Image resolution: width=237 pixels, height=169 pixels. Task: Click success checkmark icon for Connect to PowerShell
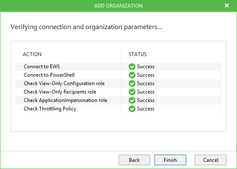click(x=132, y=75)
